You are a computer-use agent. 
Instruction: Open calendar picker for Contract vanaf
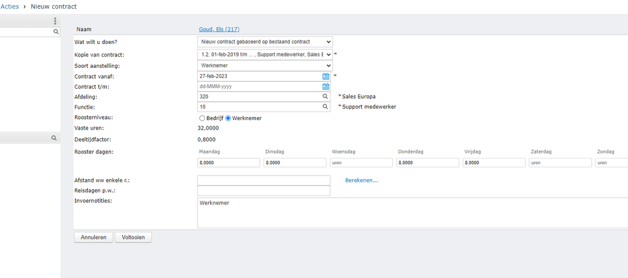[x=326, y=76]
